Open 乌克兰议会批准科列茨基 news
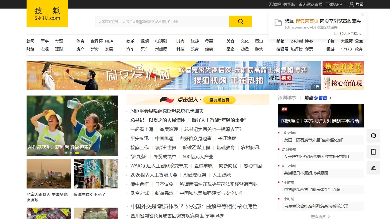The height and width of the screenshot is (219, 390). [x=316, y=206]
